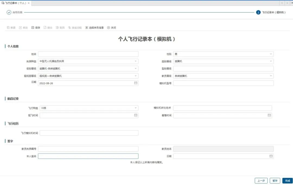Select the 取消 (Cancel) toolbar icon

[x=59, y=27]
